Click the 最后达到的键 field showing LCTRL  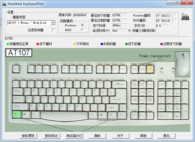point(120,20)
